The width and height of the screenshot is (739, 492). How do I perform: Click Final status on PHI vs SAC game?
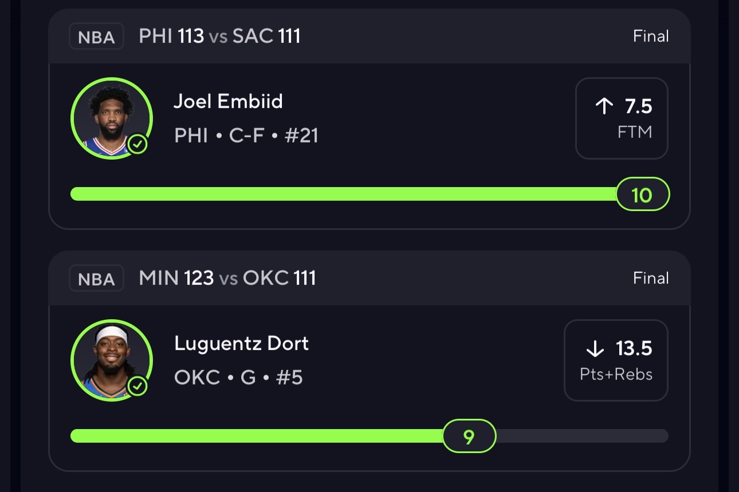(x=651, y=37)
